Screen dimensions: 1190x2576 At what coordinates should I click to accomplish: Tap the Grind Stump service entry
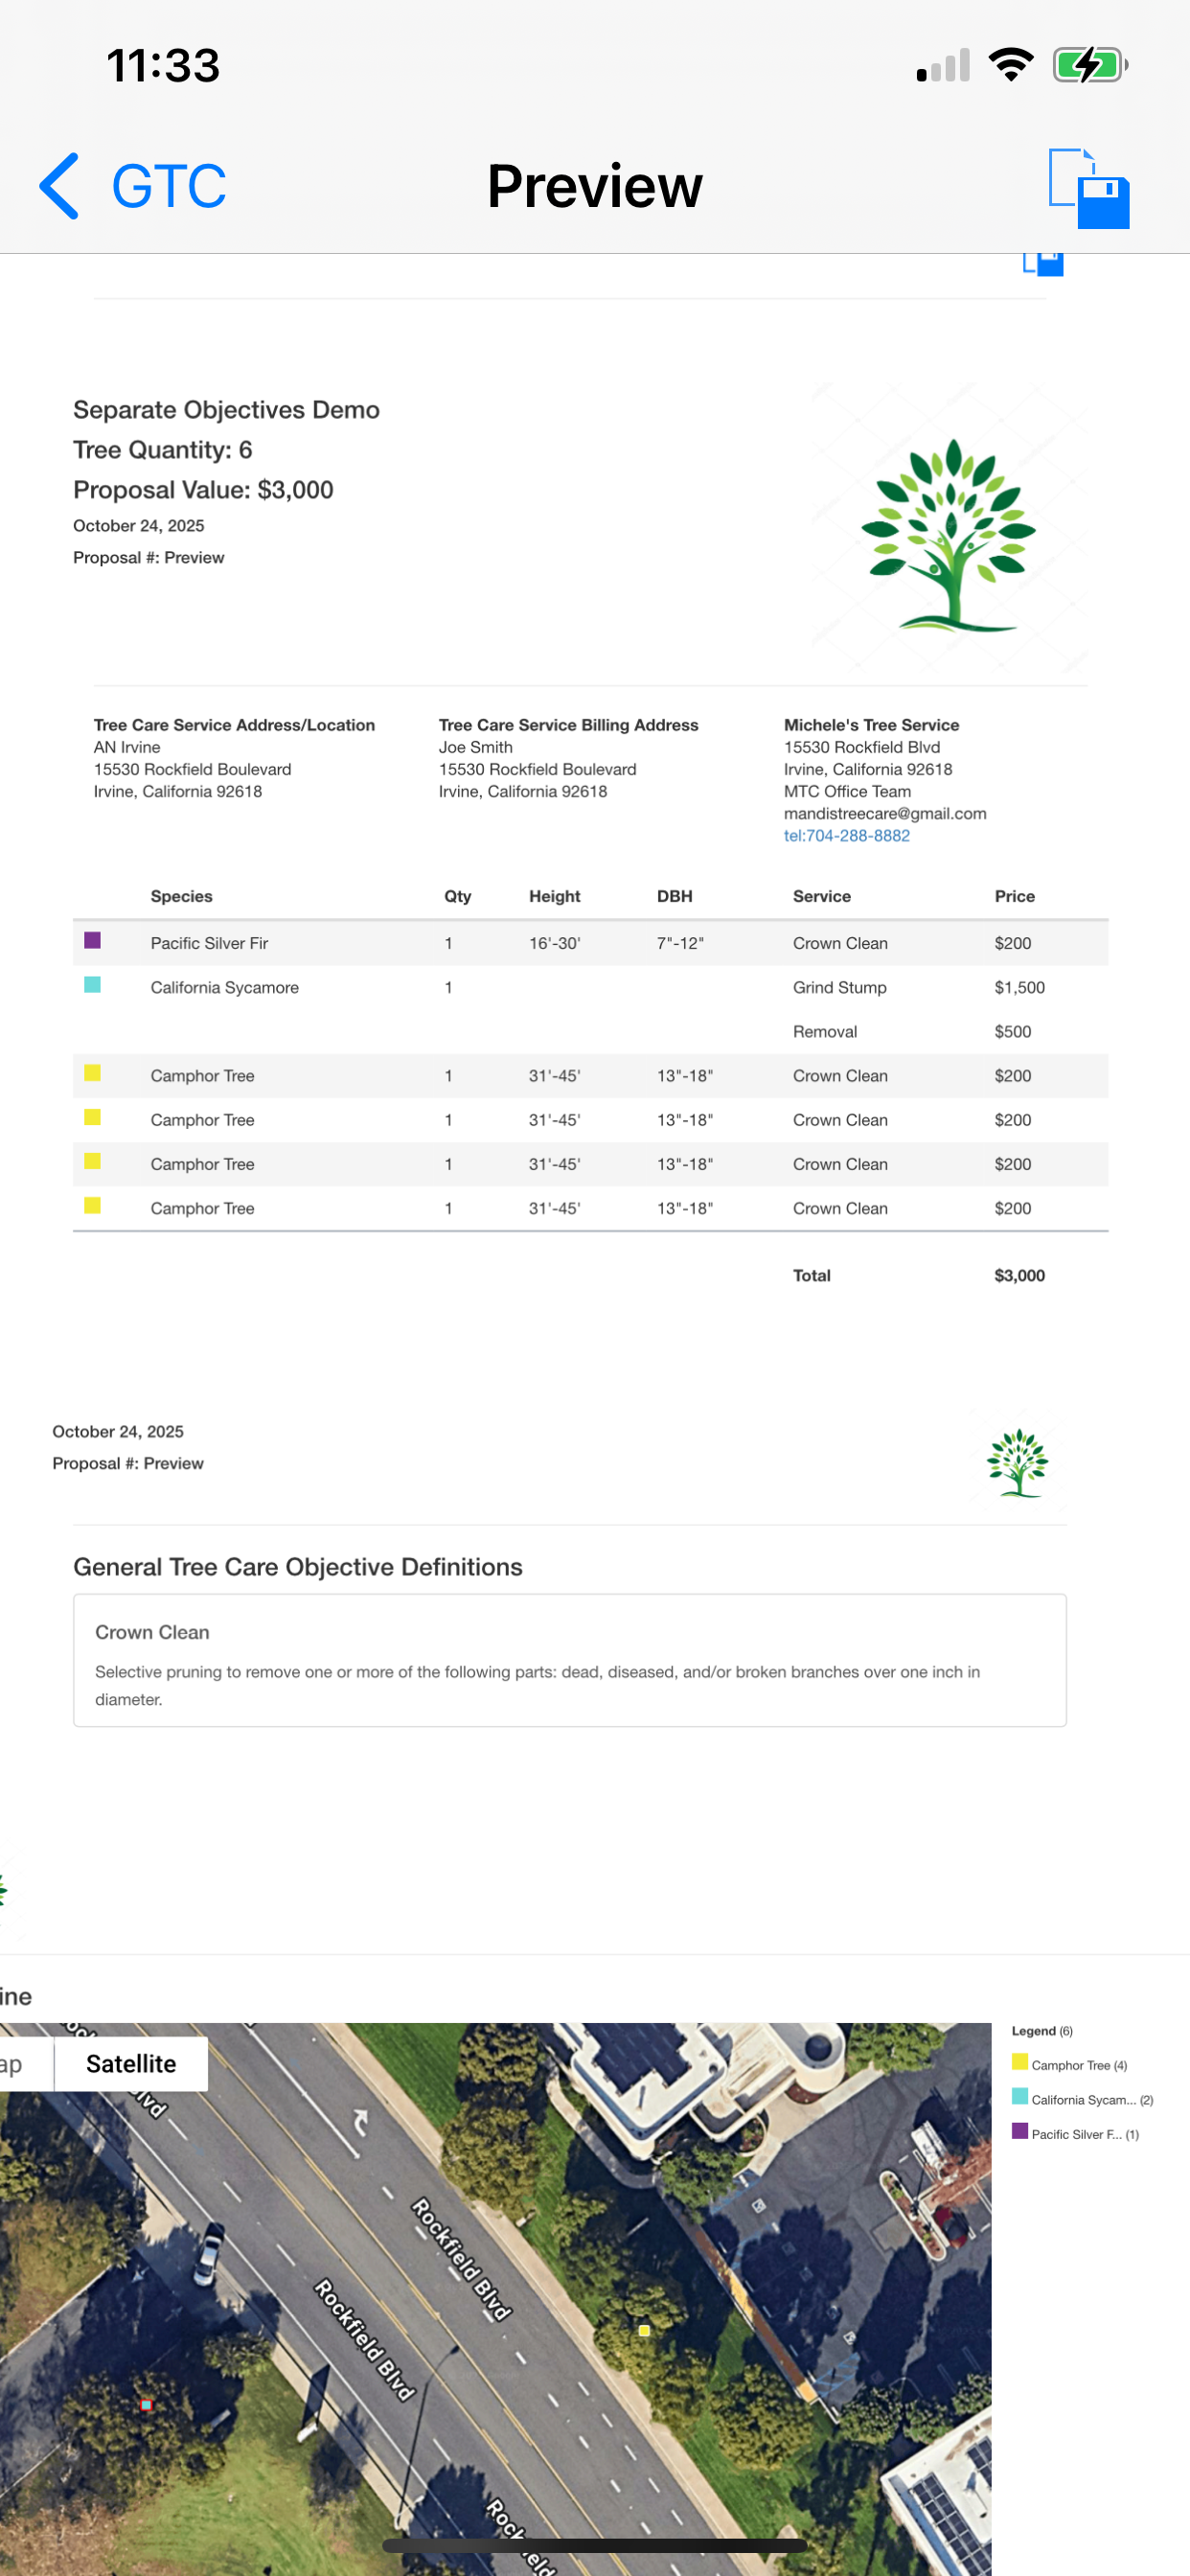coord(839,987)
